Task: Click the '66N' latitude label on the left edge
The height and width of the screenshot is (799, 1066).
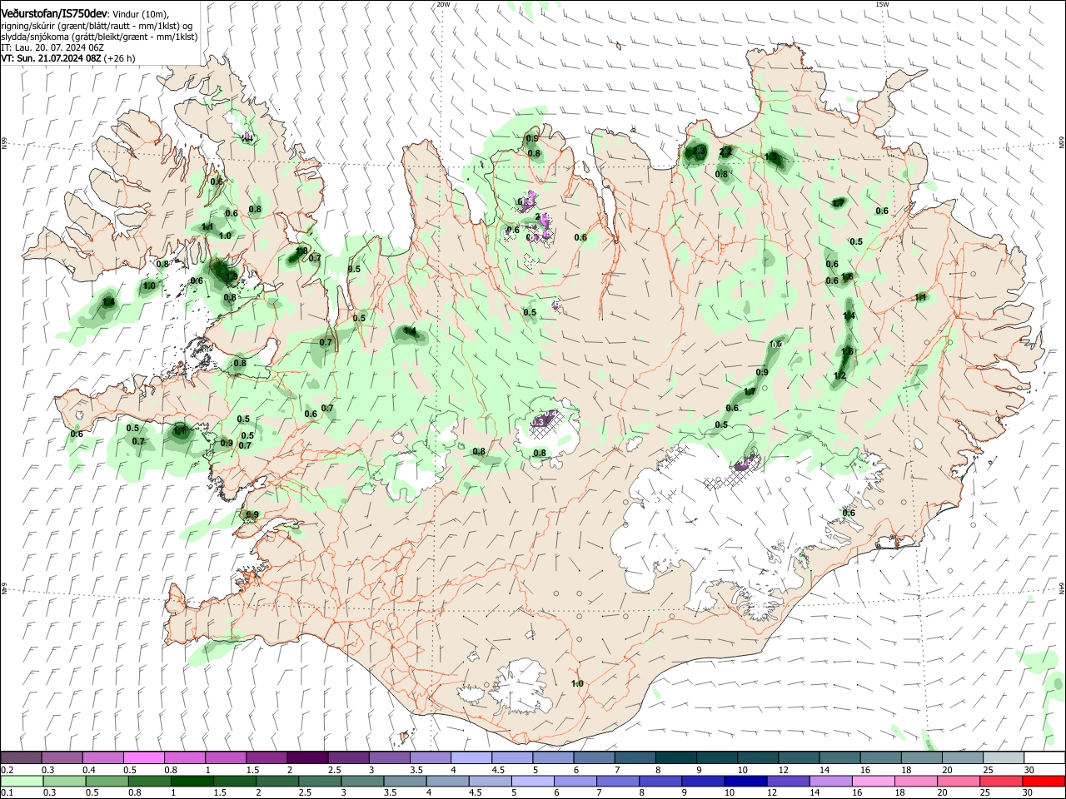Action: tap(4, 143)
